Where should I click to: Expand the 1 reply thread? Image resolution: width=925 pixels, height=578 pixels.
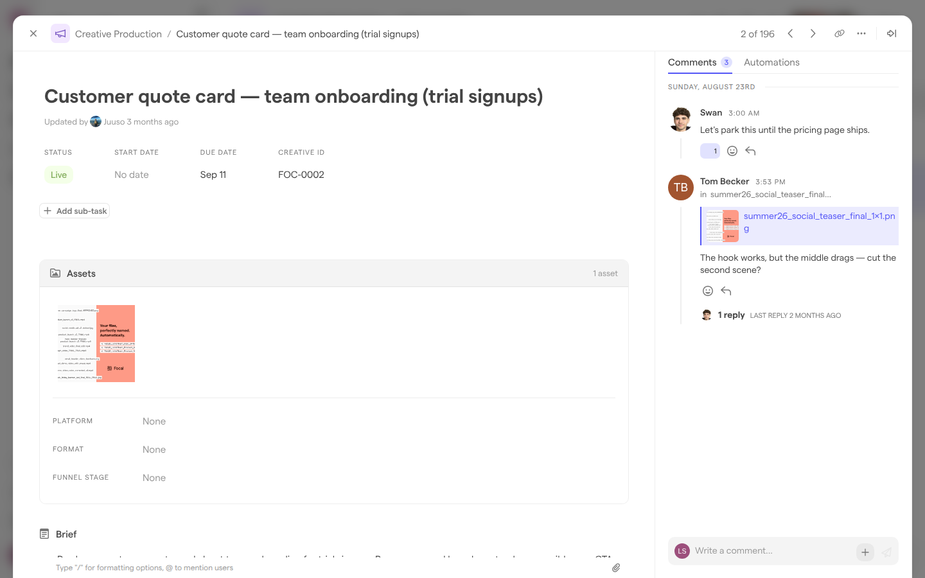[x=731, y=315]
